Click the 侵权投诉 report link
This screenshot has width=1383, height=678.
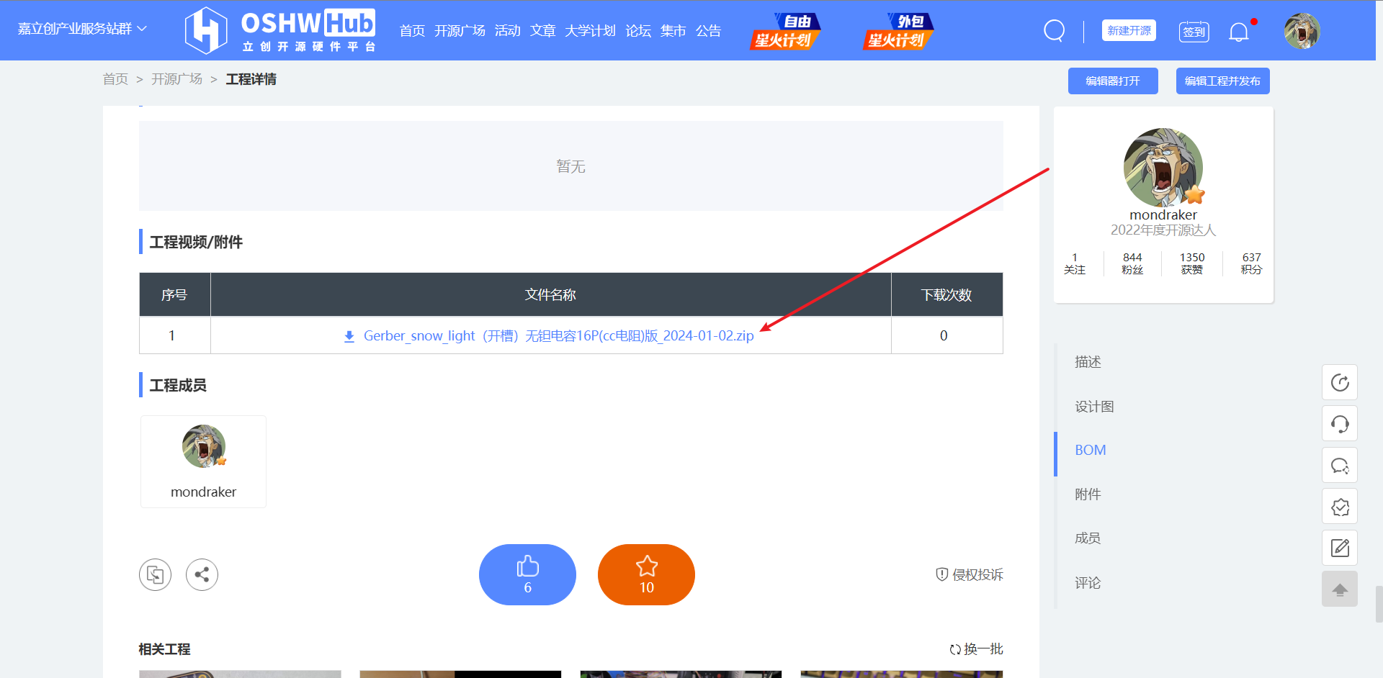tap(970, 574)
